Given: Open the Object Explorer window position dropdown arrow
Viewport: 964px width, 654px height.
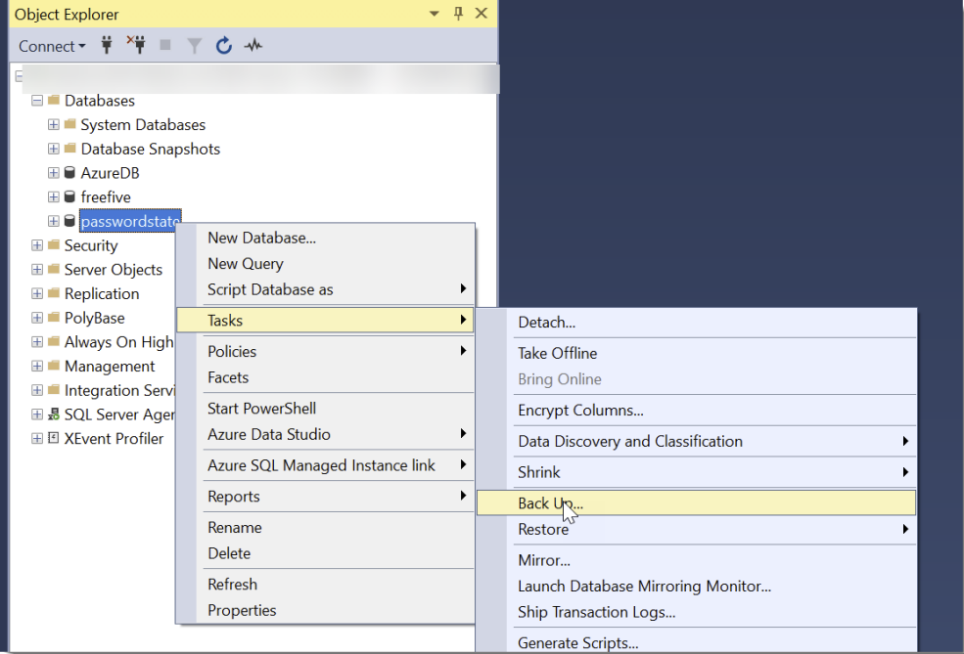Looking at the screenshot, I should 435,14.
